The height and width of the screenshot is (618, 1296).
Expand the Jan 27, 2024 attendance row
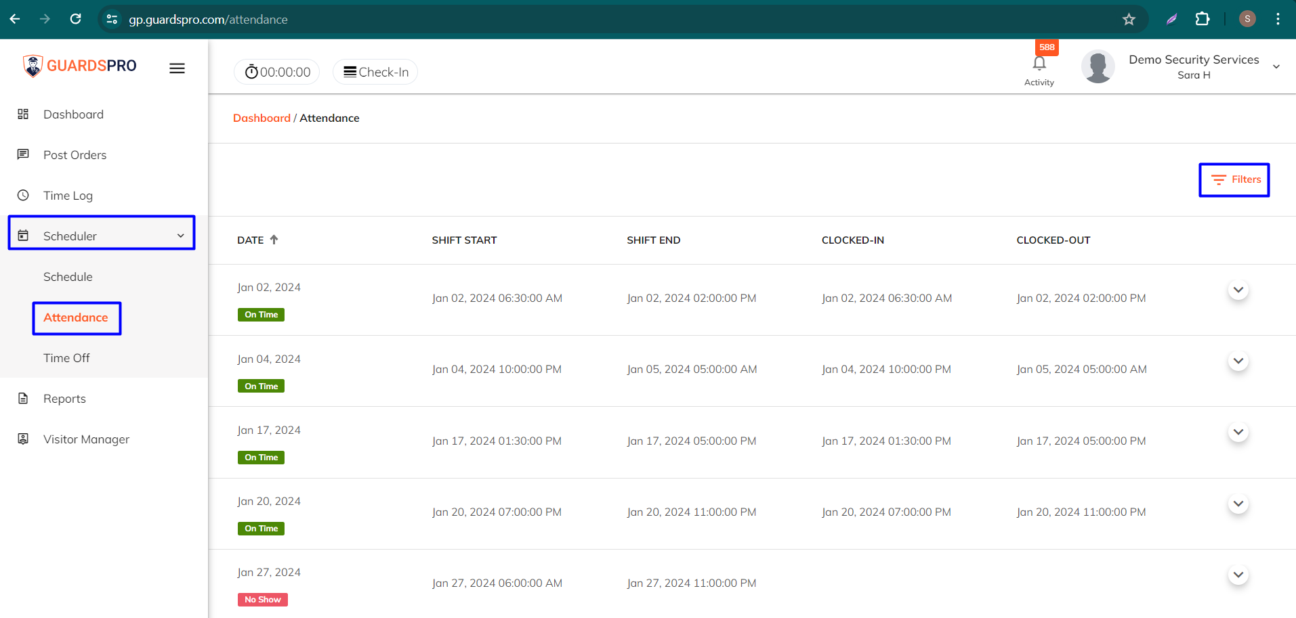(x=1238, y=575)
